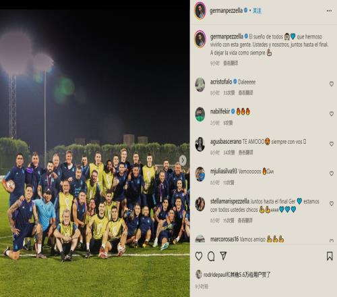The height and width of the screenshot is (297, 337).
Task: Open the three-dot more options menu
Action: 329,11
